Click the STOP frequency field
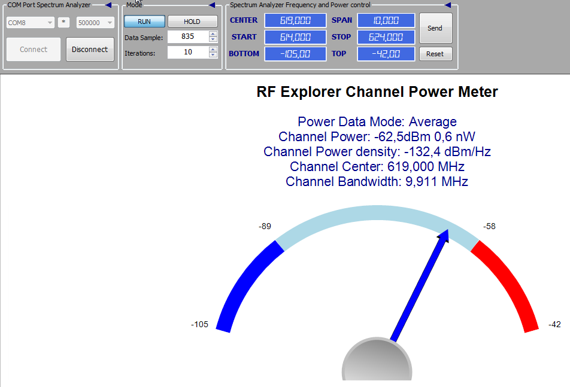The width and height of the screenshot is (570, 387). point(386,37)
